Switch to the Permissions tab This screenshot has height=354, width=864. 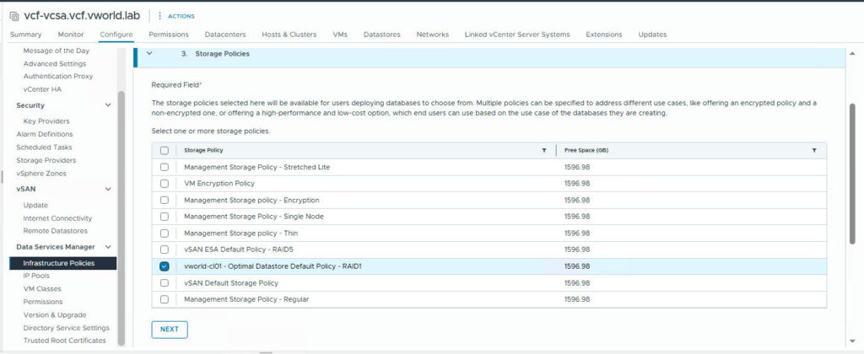click(x=168, y=35)
